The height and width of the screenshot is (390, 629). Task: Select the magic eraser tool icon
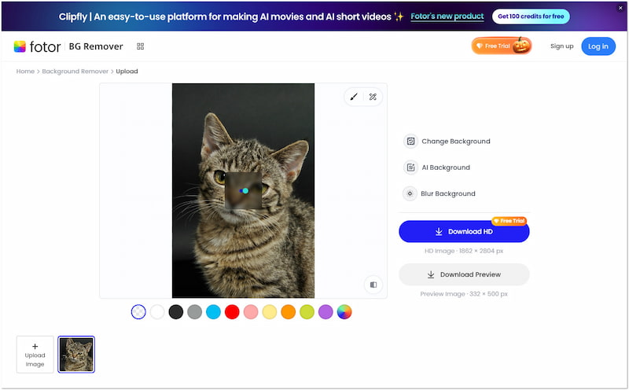pos(373,97)
